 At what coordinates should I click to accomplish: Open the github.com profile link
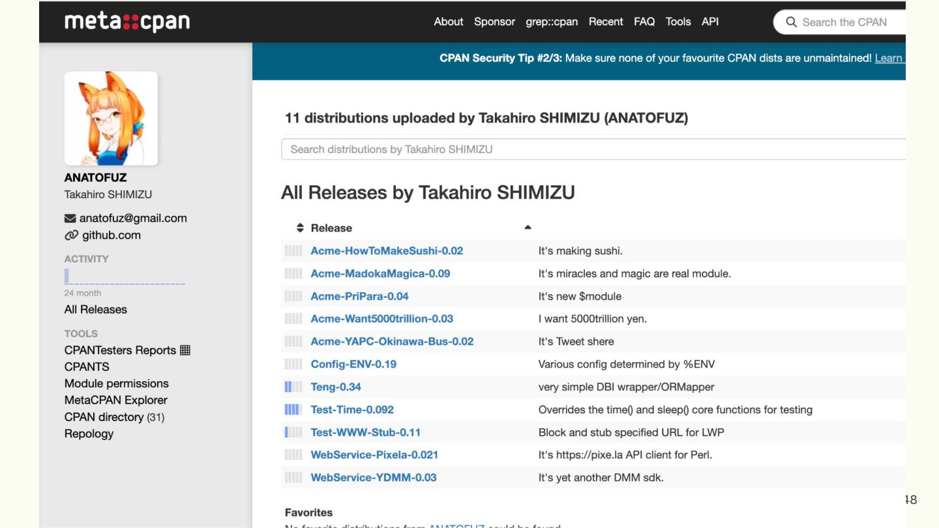coord(112,235)
